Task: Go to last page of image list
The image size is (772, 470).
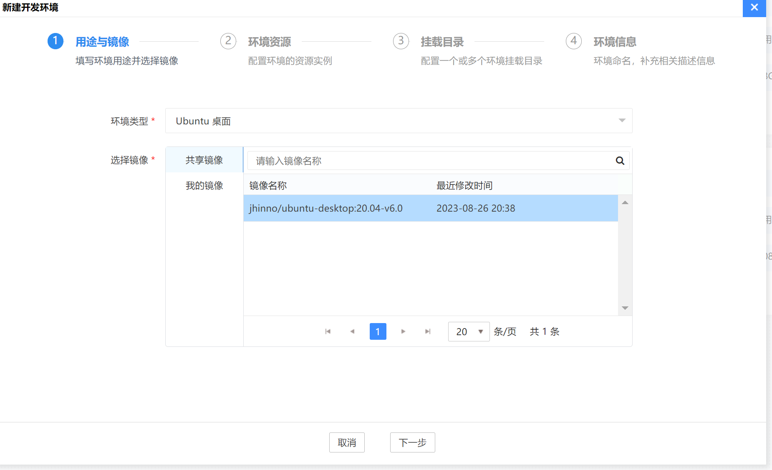Action: tap(428, 331)
